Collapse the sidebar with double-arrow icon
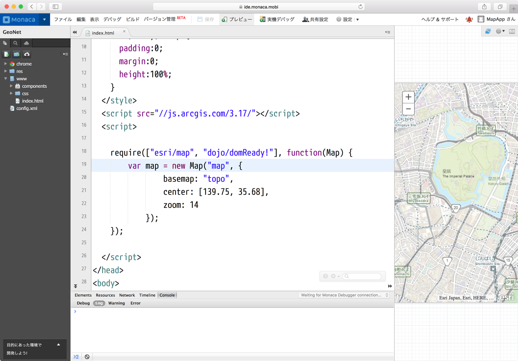 (75, 33)
